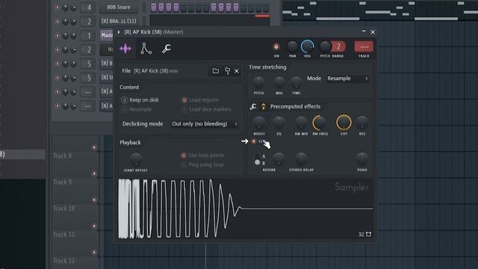478x269 pixels.
Task: Minimize the AP Kick channel window
Action: coord(364,31)
